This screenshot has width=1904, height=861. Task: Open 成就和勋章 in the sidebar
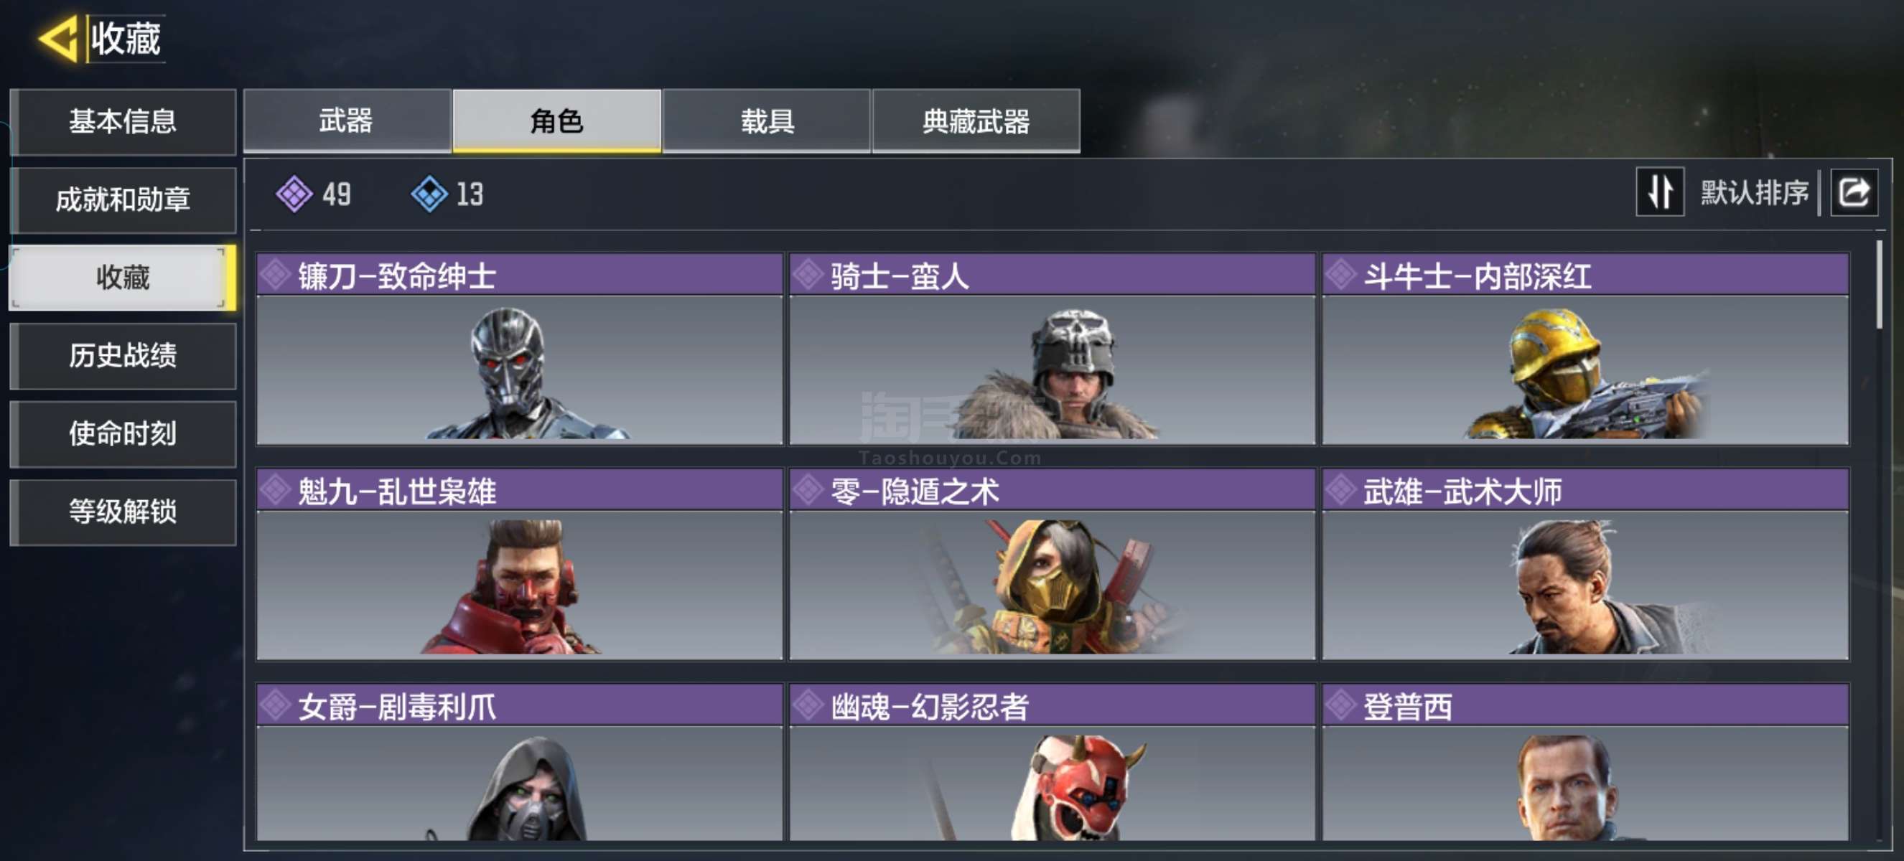123,200
